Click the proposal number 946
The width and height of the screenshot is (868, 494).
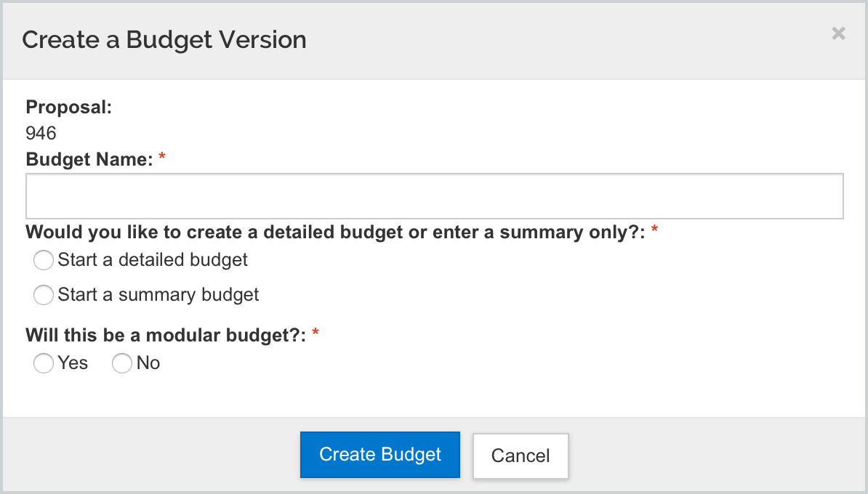click(41, 133)
